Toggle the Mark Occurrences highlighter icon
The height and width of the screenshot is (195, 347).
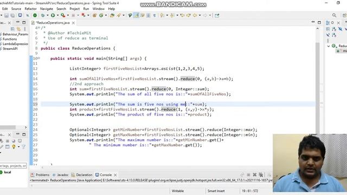[136, 15]
